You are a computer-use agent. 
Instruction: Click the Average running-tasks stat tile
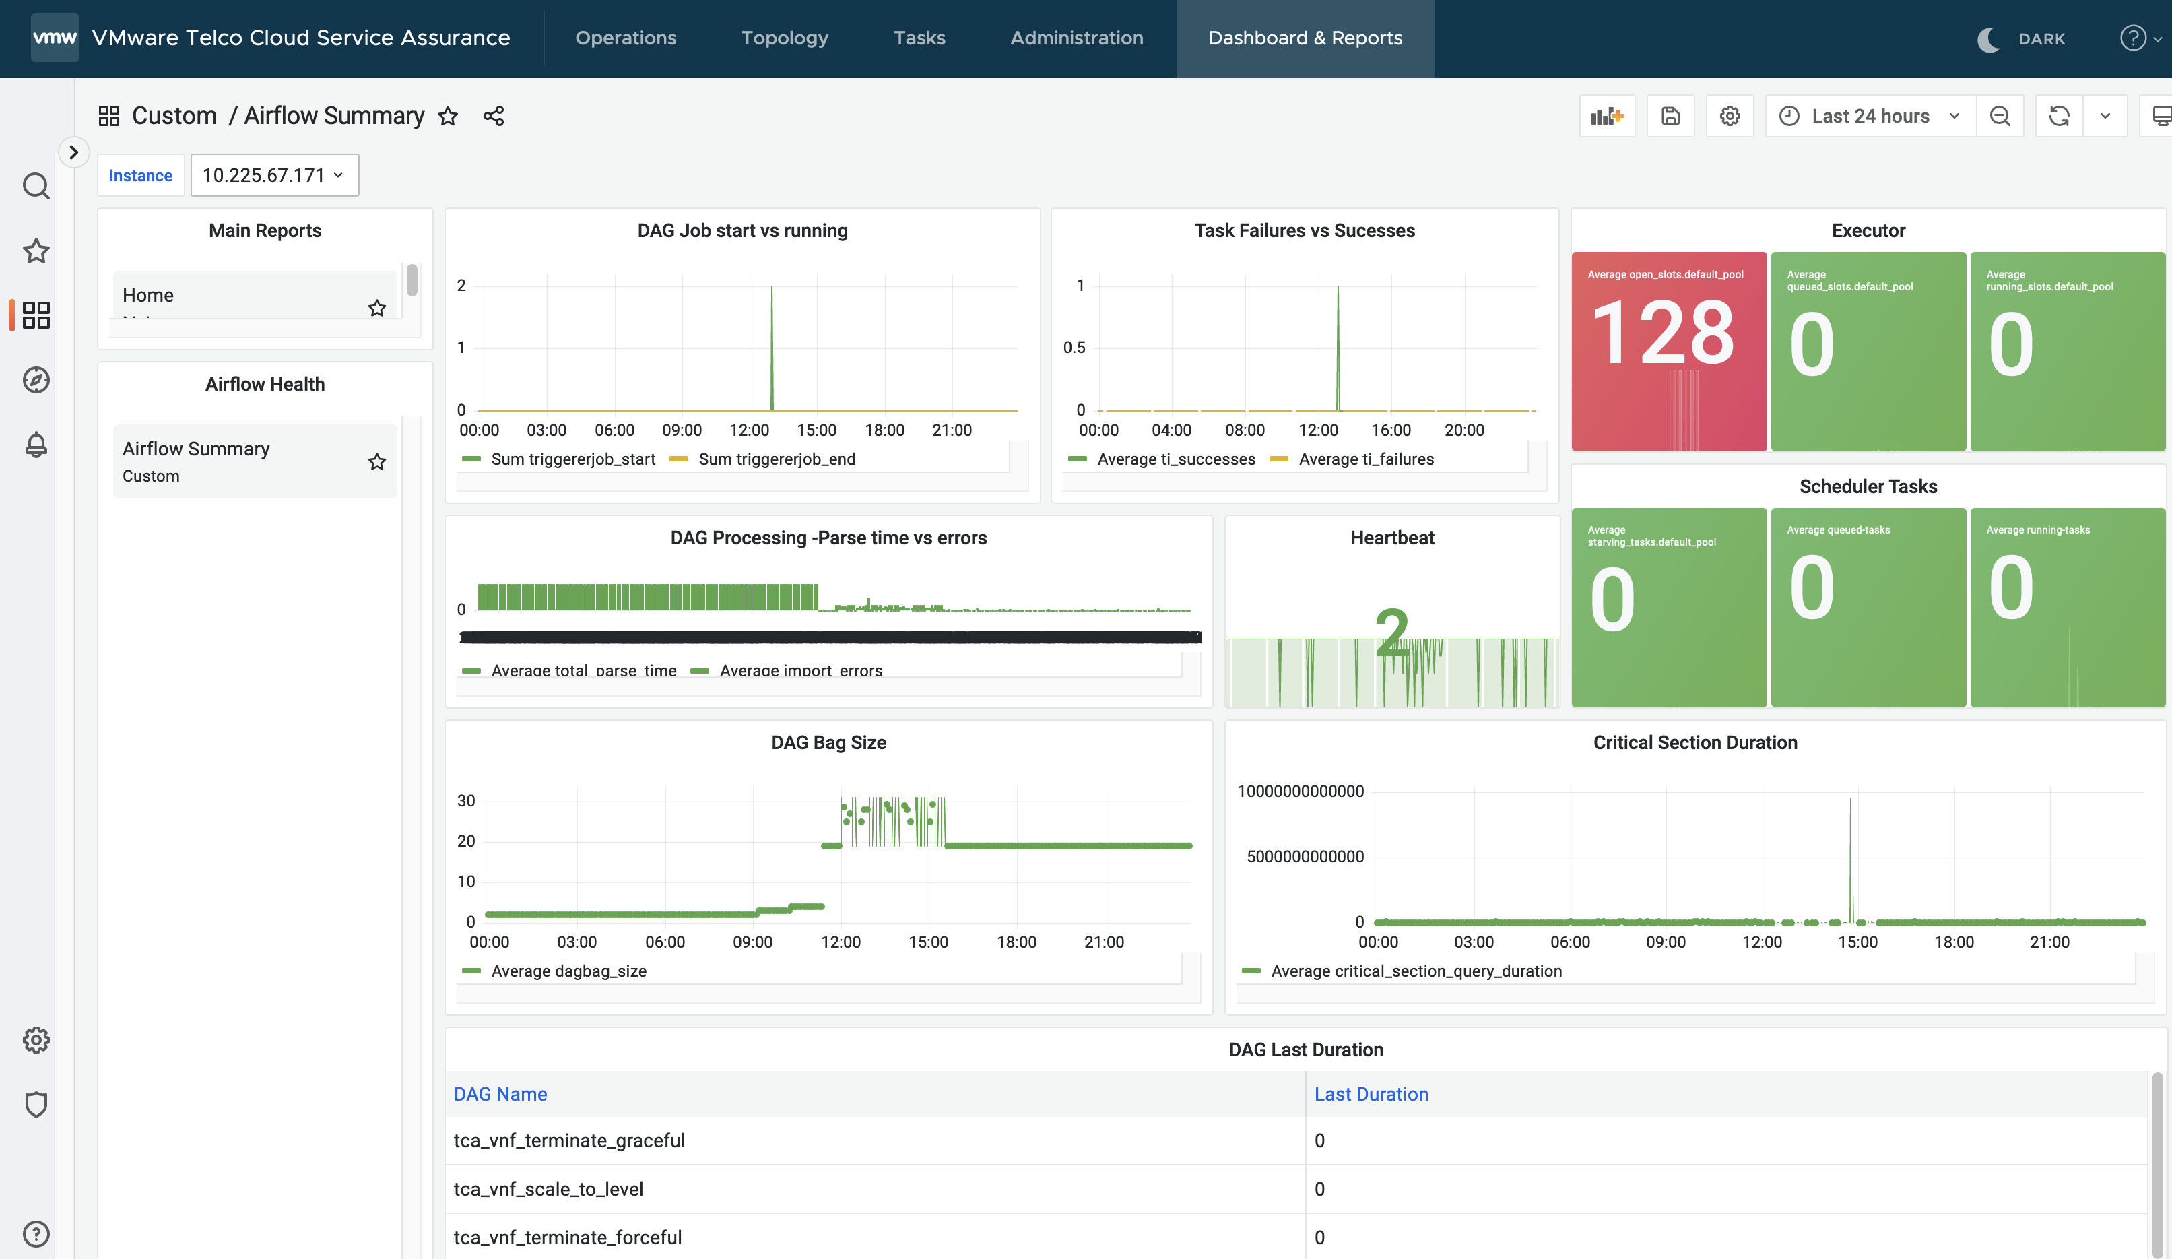pyautogui.click(x=2067, y=607)
